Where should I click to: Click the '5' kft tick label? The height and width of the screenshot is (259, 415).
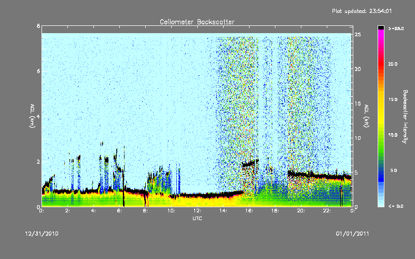pos(356,172)
